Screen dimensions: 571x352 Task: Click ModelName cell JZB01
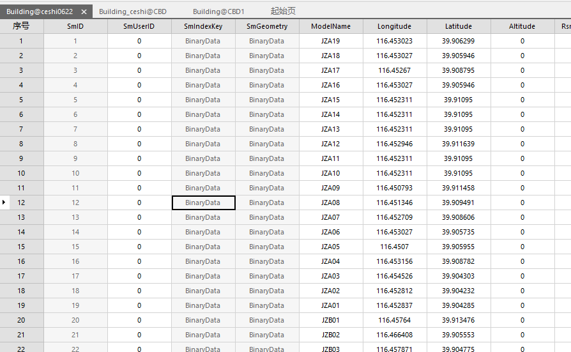331,320
